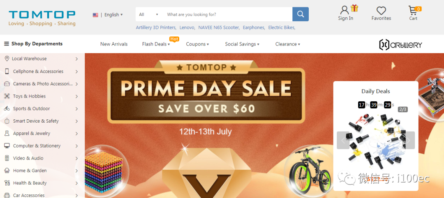Click the TOMTOP logo
Screen dimensions: 444x198
click(x=42, y=18)
